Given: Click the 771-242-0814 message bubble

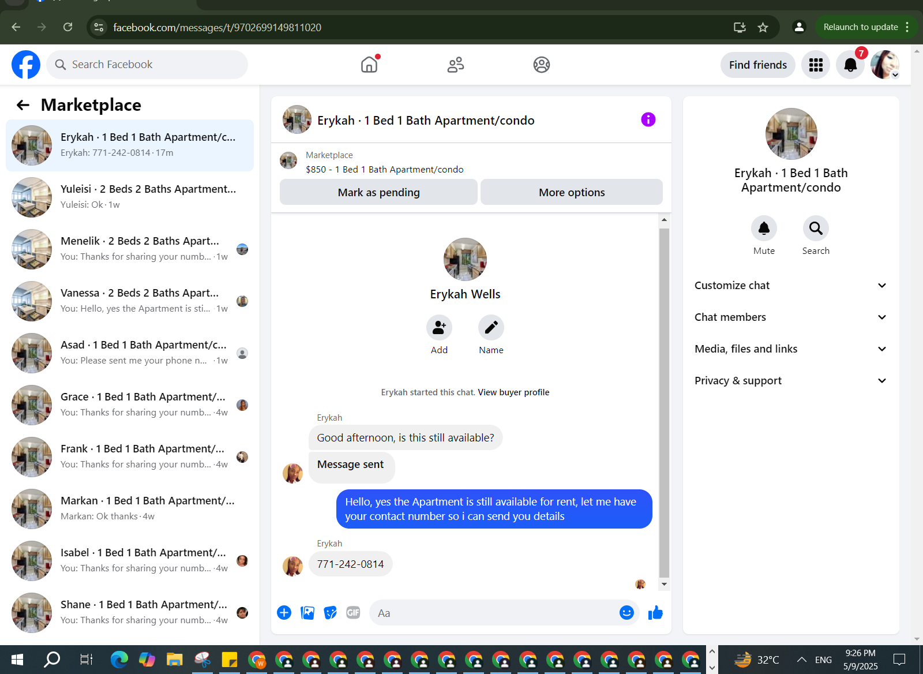Looking at the screenshot, I should coord(350,564).
